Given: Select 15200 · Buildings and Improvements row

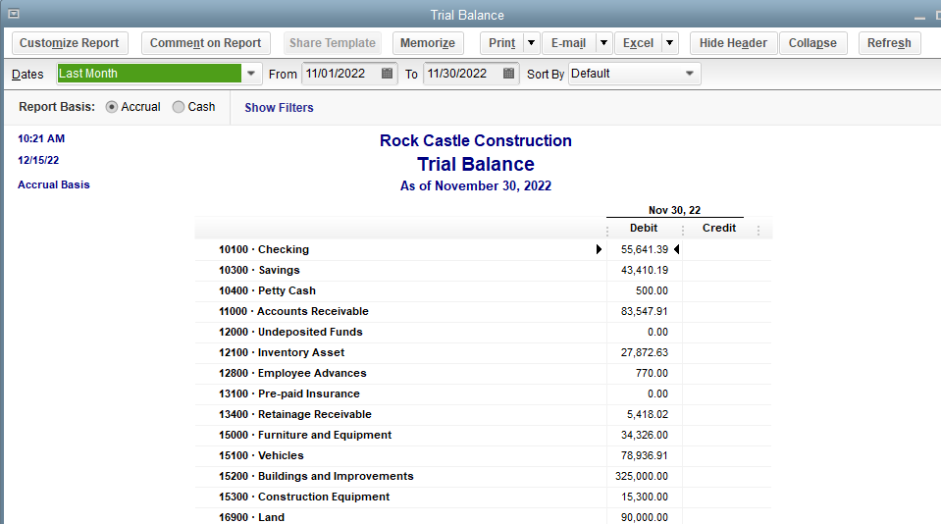Looking at the screenshot, I should pos(483,476).
